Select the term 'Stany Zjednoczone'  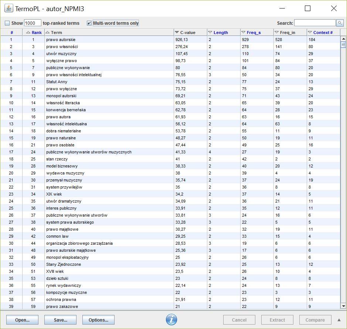[x=64, y=264]
